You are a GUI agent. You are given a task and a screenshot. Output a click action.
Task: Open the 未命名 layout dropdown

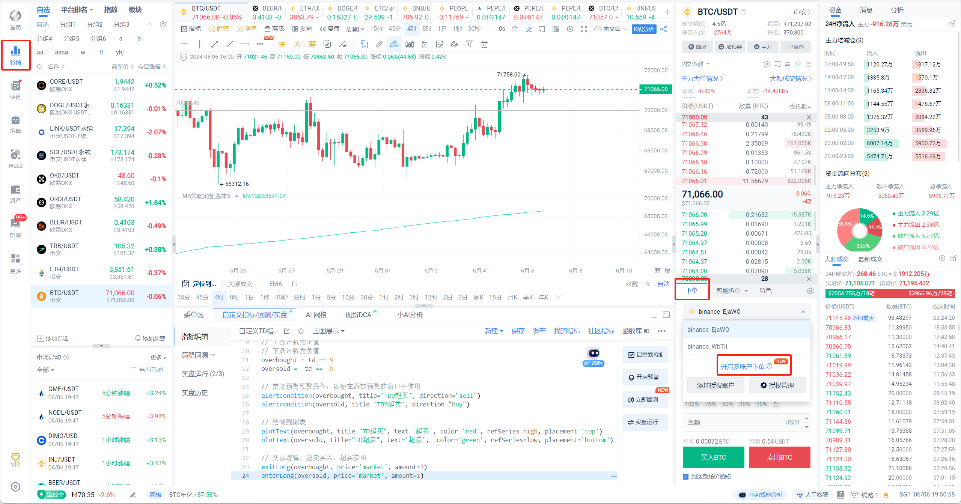pos(611,29)
